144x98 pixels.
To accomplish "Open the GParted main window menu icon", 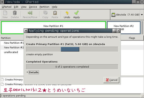I will click(x=2, y=2).
